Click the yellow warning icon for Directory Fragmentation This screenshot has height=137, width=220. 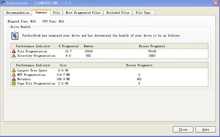coord(14,56)
